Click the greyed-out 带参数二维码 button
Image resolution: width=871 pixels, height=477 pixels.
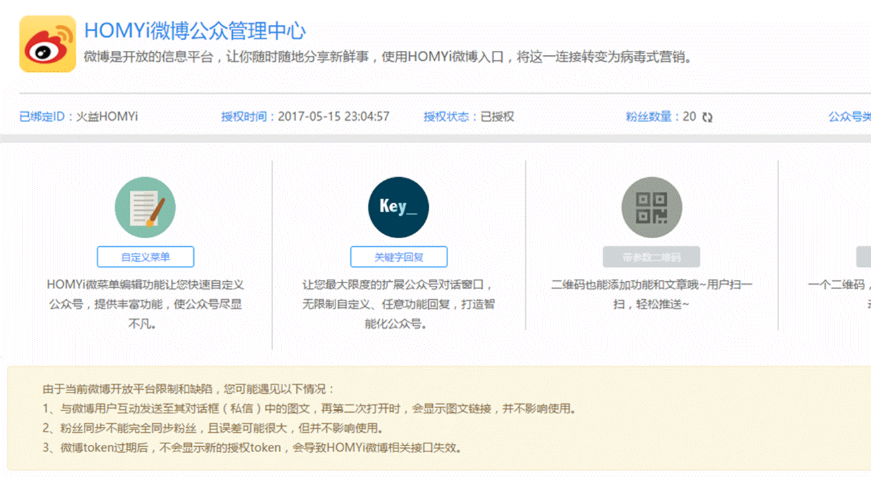click(x=652, y=257)
